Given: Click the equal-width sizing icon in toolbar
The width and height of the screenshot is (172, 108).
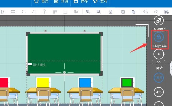Looking at the screenshot, I should (13, 12).
